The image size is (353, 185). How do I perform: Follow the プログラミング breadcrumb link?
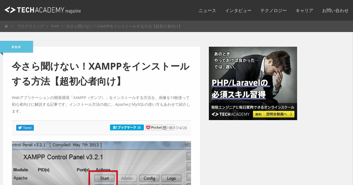tap(30, 26)
